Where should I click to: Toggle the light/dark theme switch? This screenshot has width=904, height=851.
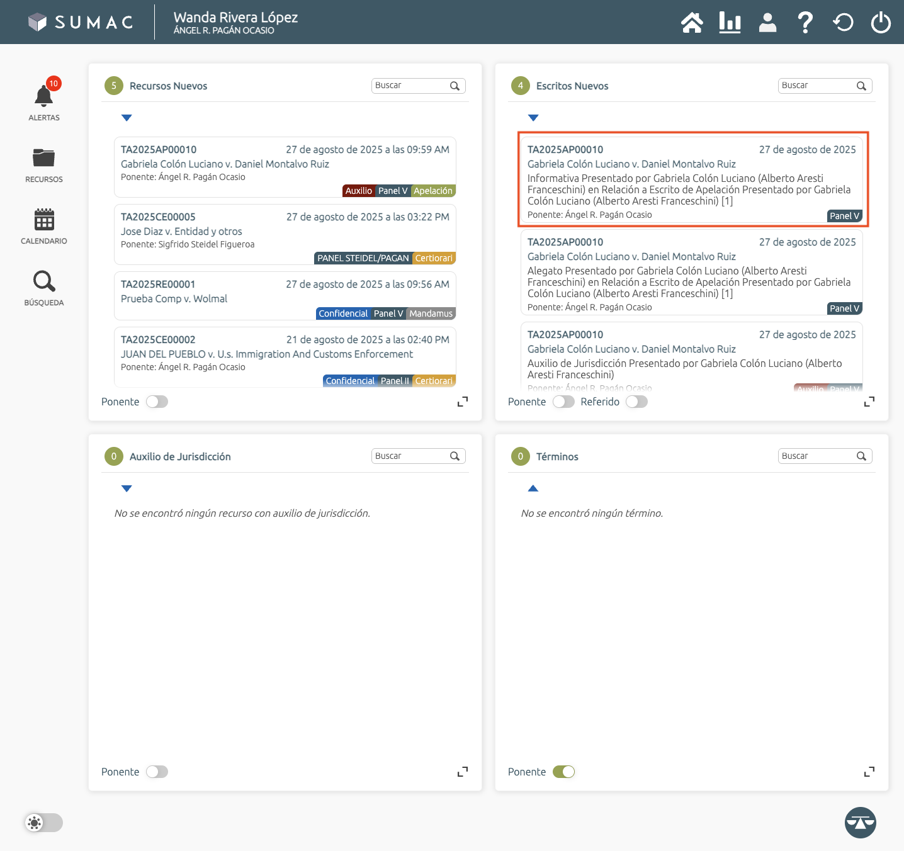click(x=43, y=823)
